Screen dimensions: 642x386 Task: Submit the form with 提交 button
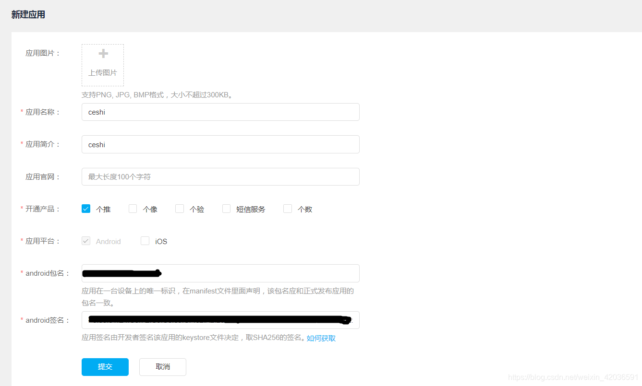click(105, 367)
